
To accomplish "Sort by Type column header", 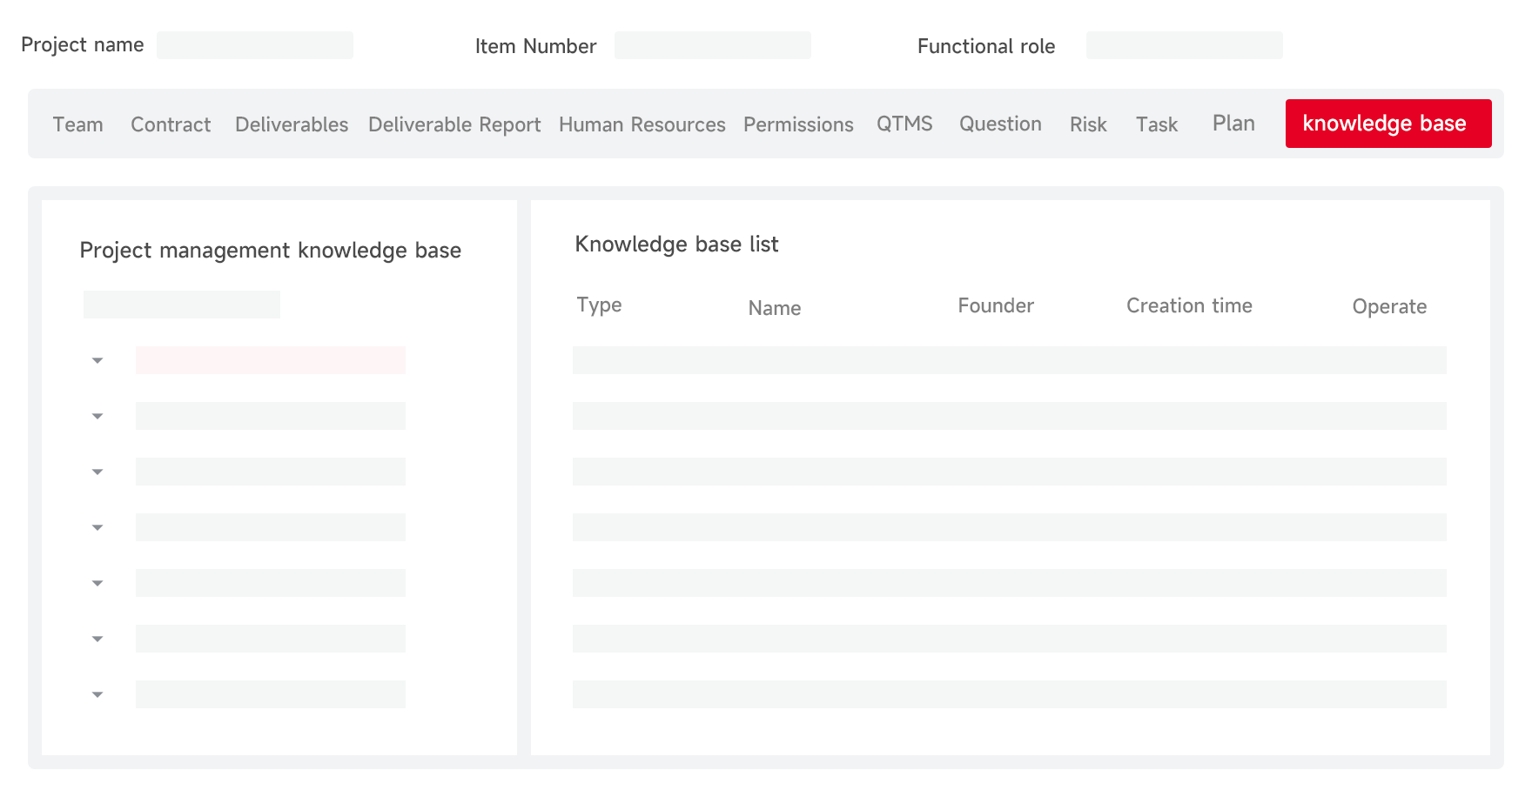I will coord(599,305).
